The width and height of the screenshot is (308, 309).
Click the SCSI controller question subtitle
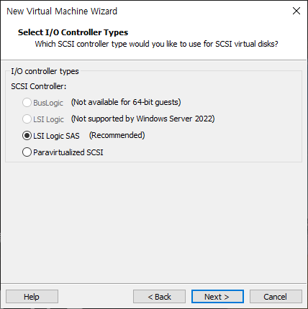tap(157, 44)
